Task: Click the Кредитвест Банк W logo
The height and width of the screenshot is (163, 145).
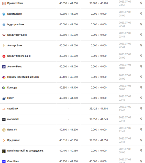Action: click(4, 35)
